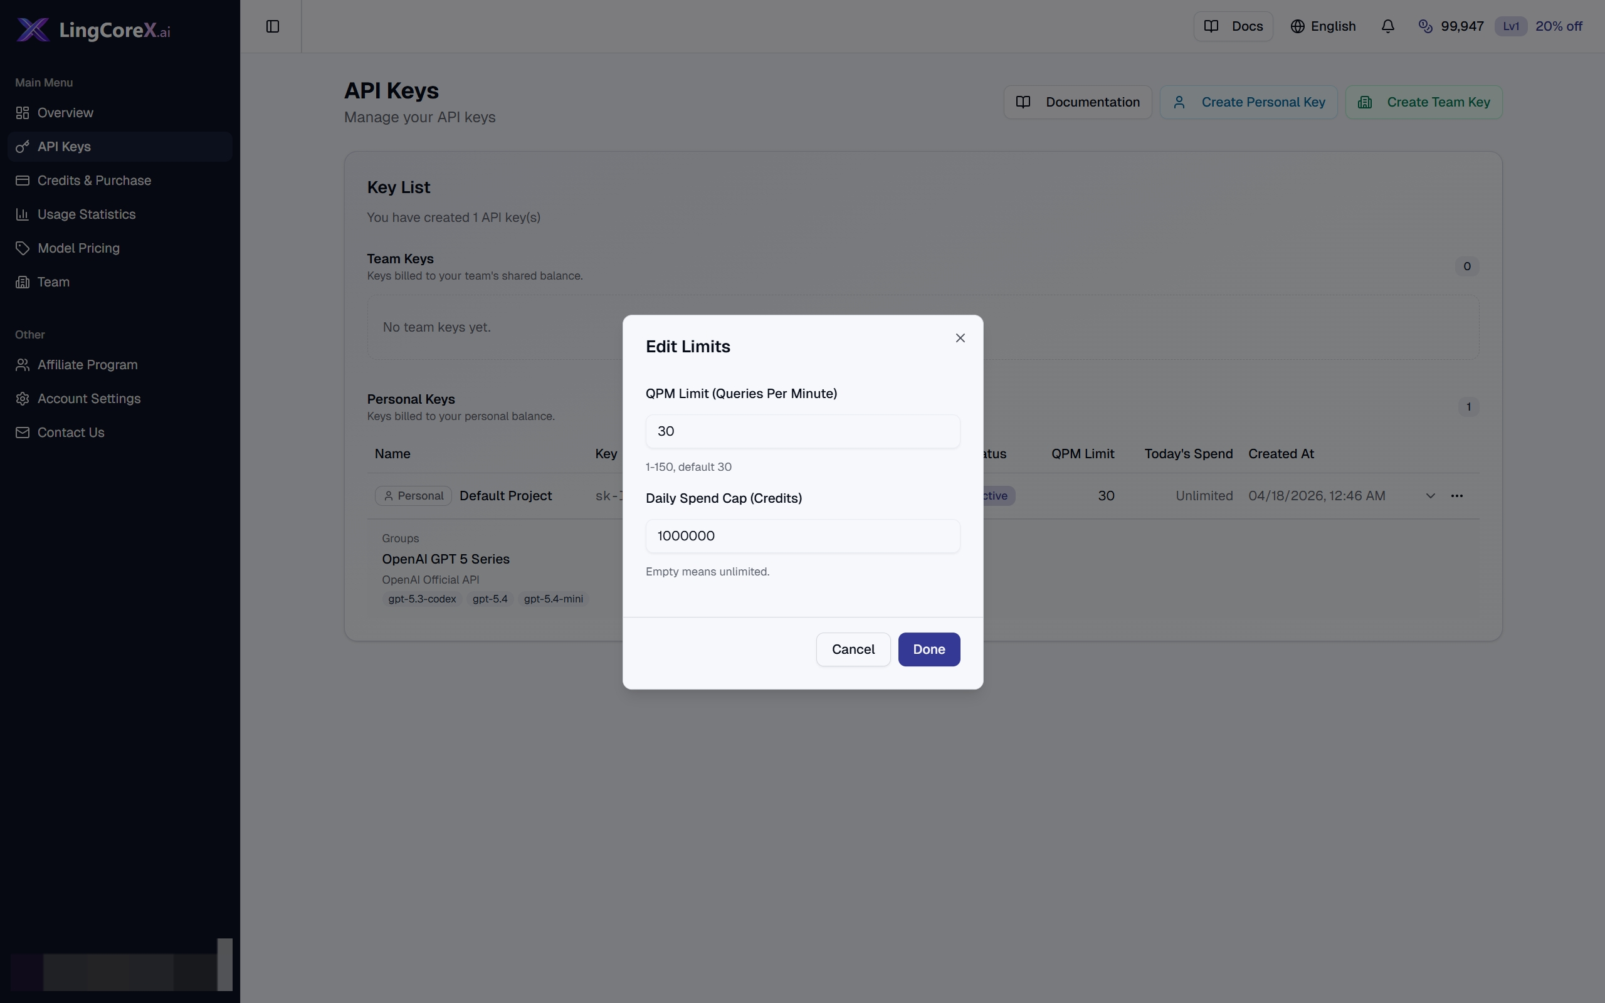Click the Create Team Key building icon
The width and height of the screenshot is (1605, 1003).
(1364, 102)
